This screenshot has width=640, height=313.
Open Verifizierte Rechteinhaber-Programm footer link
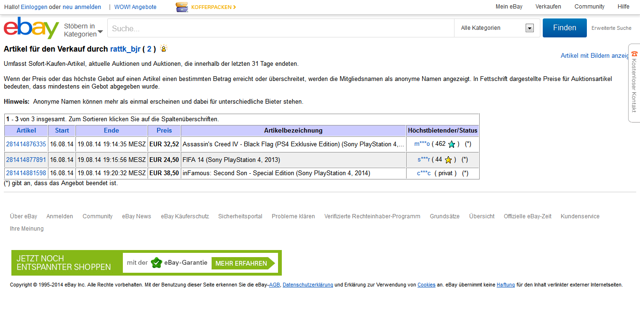(372, 216)
